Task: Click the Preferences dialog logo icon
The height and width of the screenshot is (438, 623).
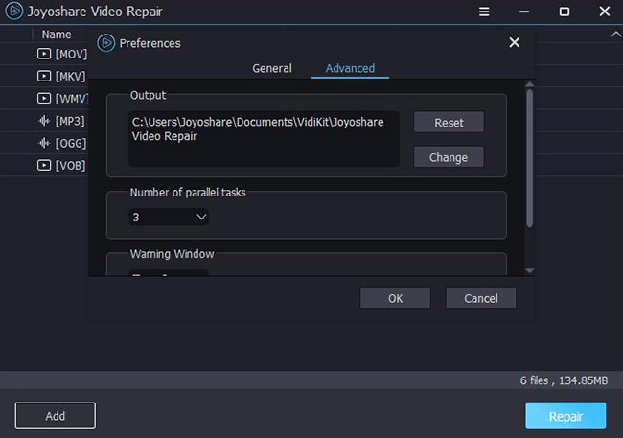Action: [x=106, y=43]
